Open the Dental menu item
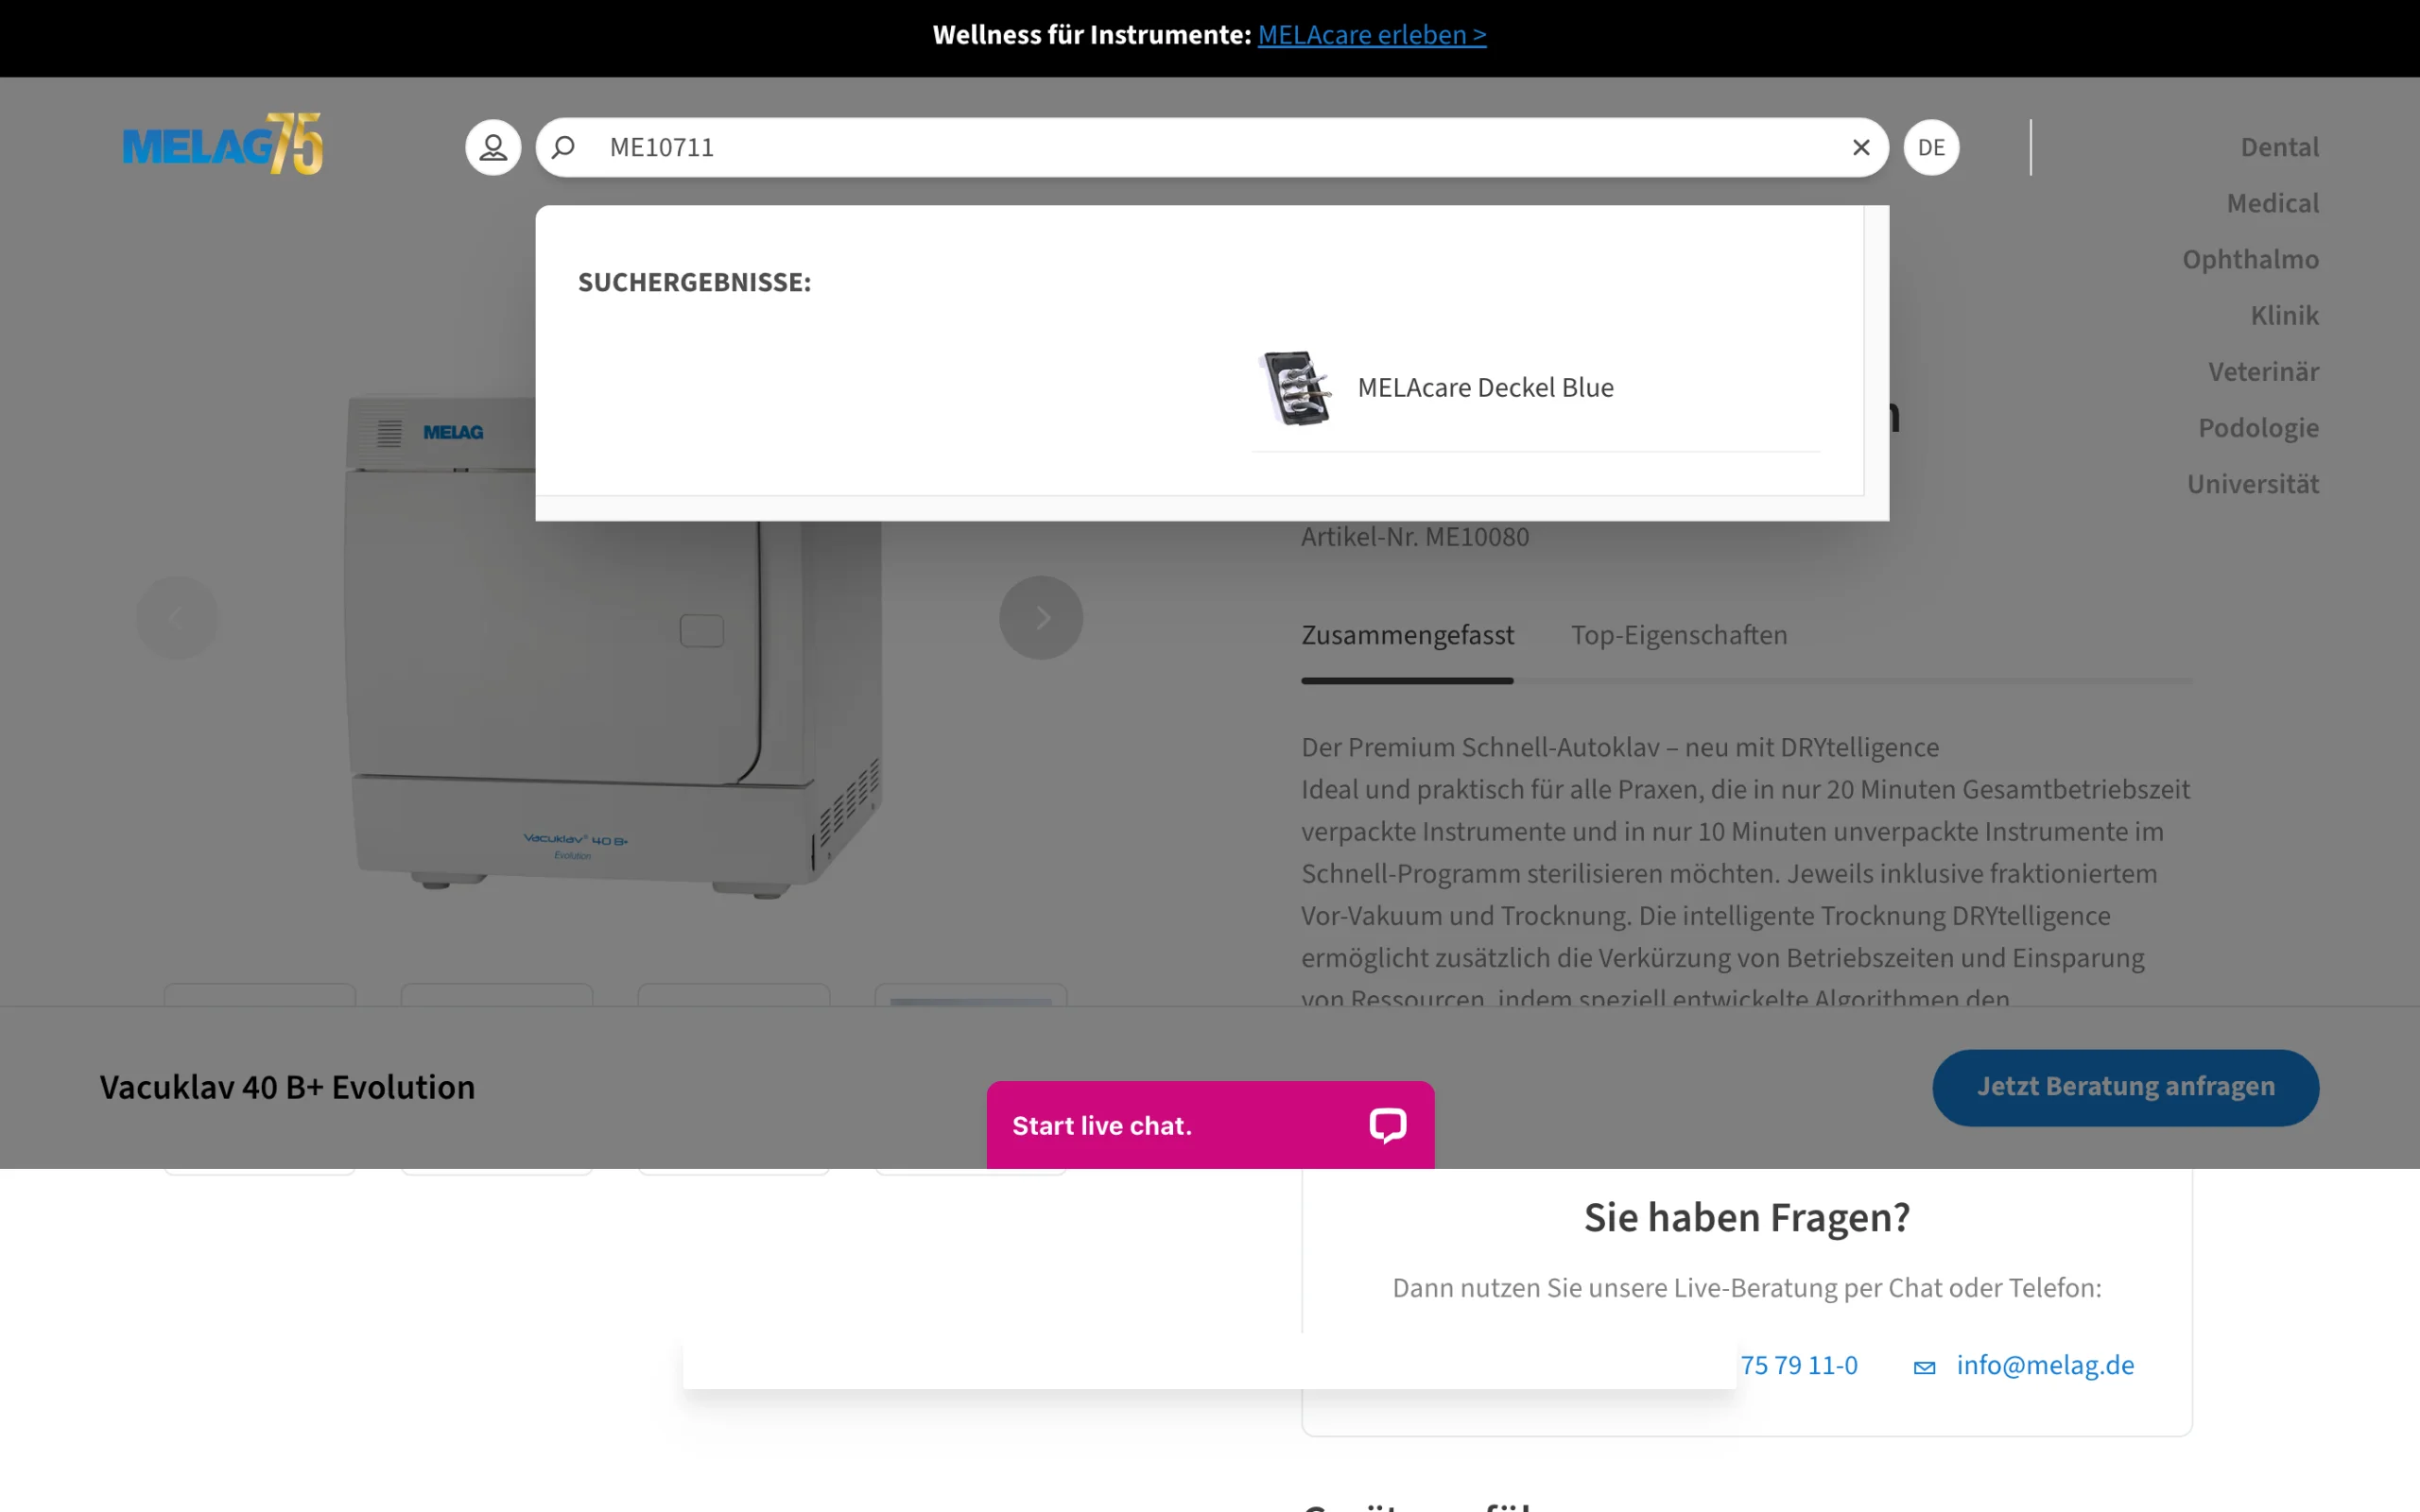 (x=2278, y=147)
